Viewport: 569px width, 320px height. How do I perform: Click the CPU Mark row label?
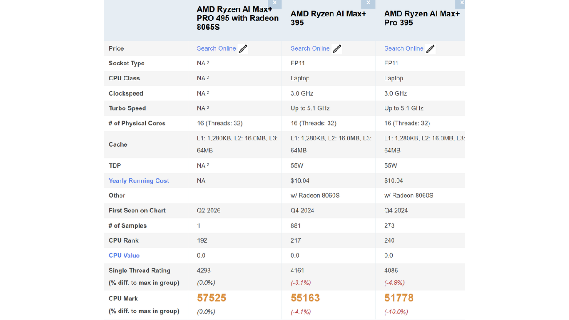[123, 299]
